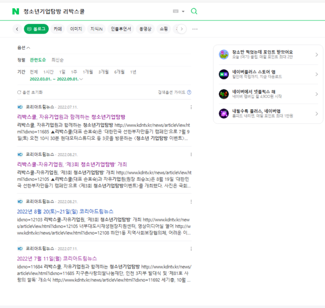Click 네이버플러스 스토어 앱 promo title
325x308 pixels.
click(x=254, y=72)
